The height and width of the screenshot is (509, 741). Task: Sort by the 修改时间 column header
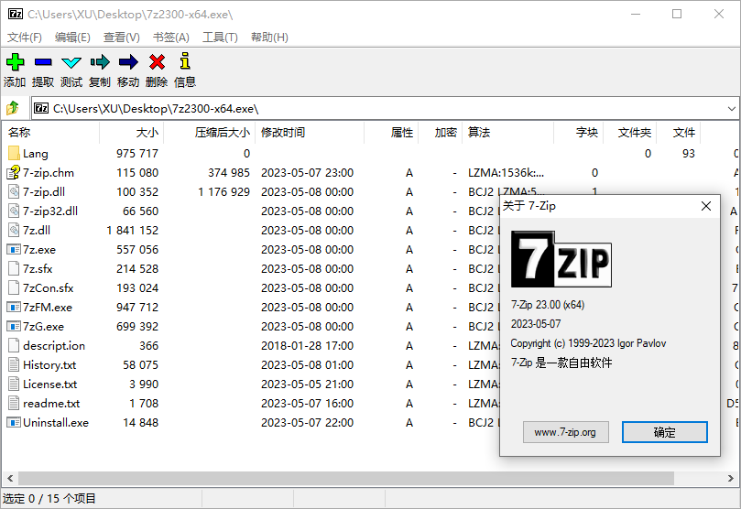283,133
